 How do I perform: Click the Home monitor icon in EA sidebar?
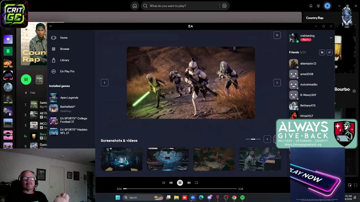[x=54, y=38]
